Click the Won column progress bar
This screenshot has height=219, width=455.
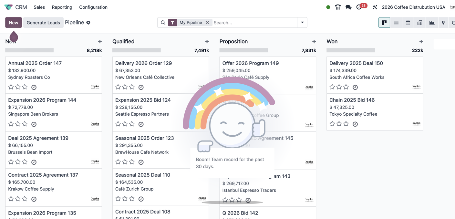(x=351, y=50)
